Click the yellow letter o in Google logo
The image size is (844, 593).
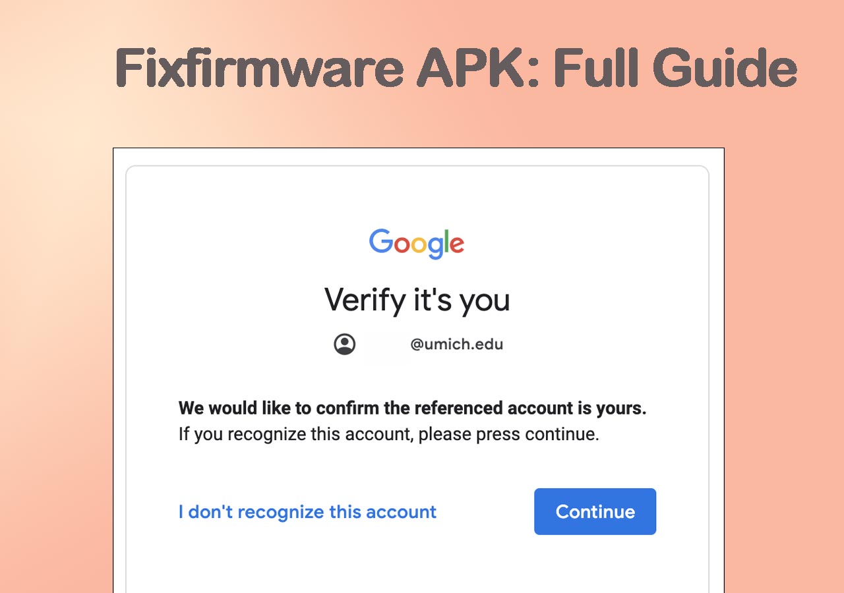pyautogui.click(x=418, y=244)
